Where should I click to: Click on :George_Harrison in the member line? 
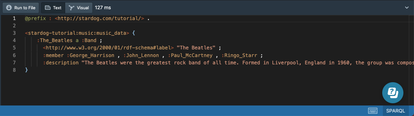(91, 55)
